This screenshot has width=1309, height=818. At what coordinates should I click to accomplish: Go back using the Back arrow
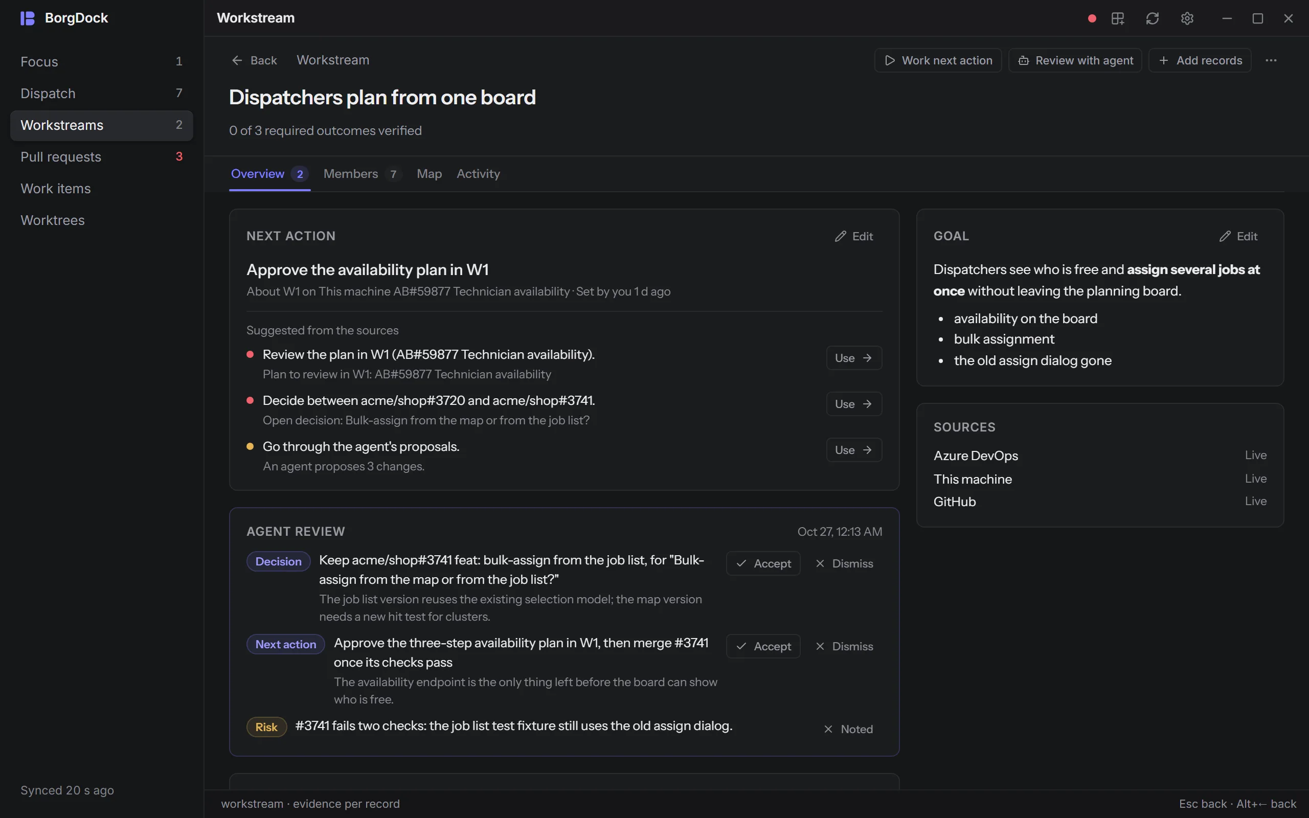click(x=254, y=61)
